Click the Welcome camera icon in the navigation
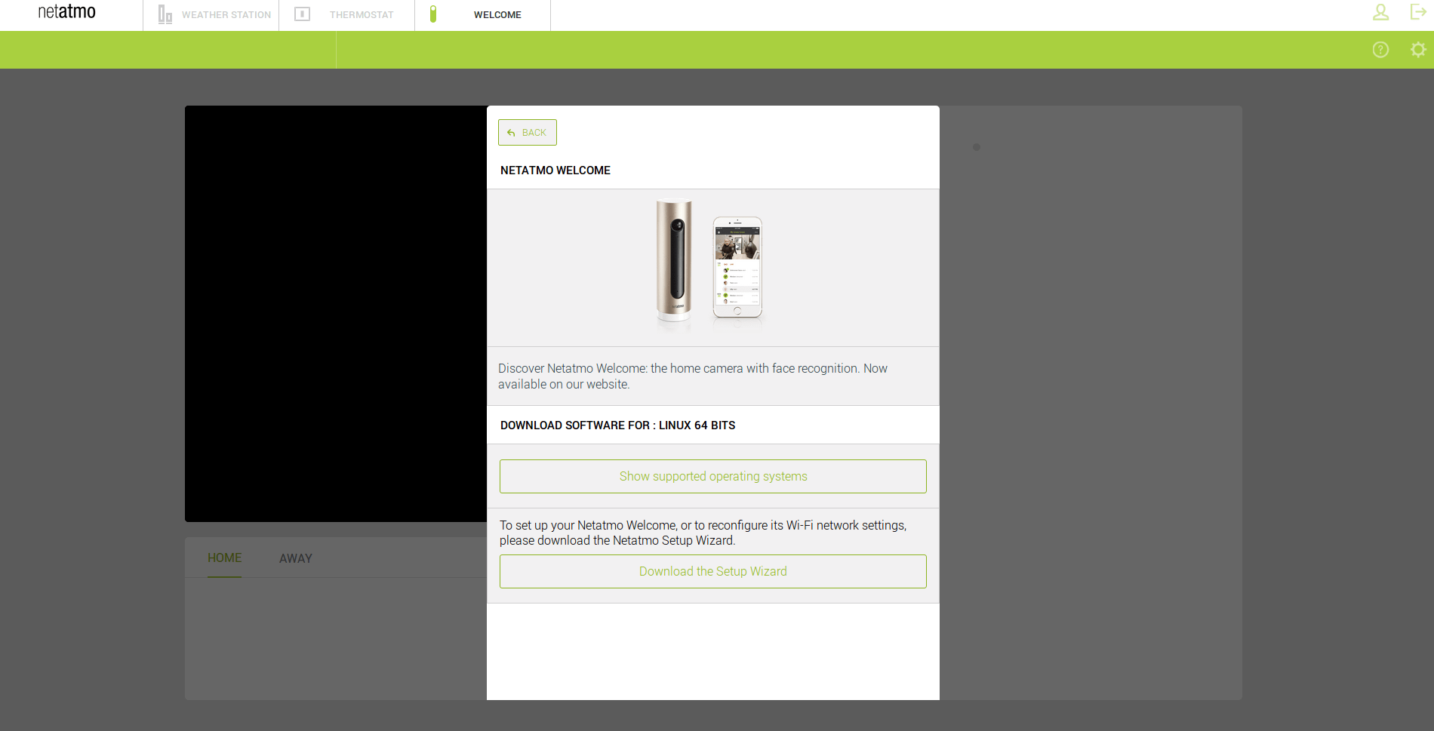 click(434, 14)
